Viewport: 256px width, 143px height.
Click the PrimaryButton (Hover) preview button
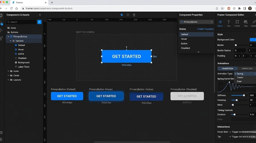pyautogui.click(x=106, y=96)
